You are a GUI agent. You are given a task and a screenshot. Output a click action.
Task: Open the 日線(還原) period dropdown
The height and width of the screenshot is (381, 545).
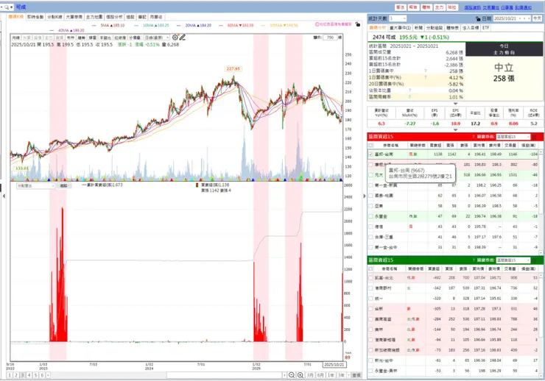(157, 38)
